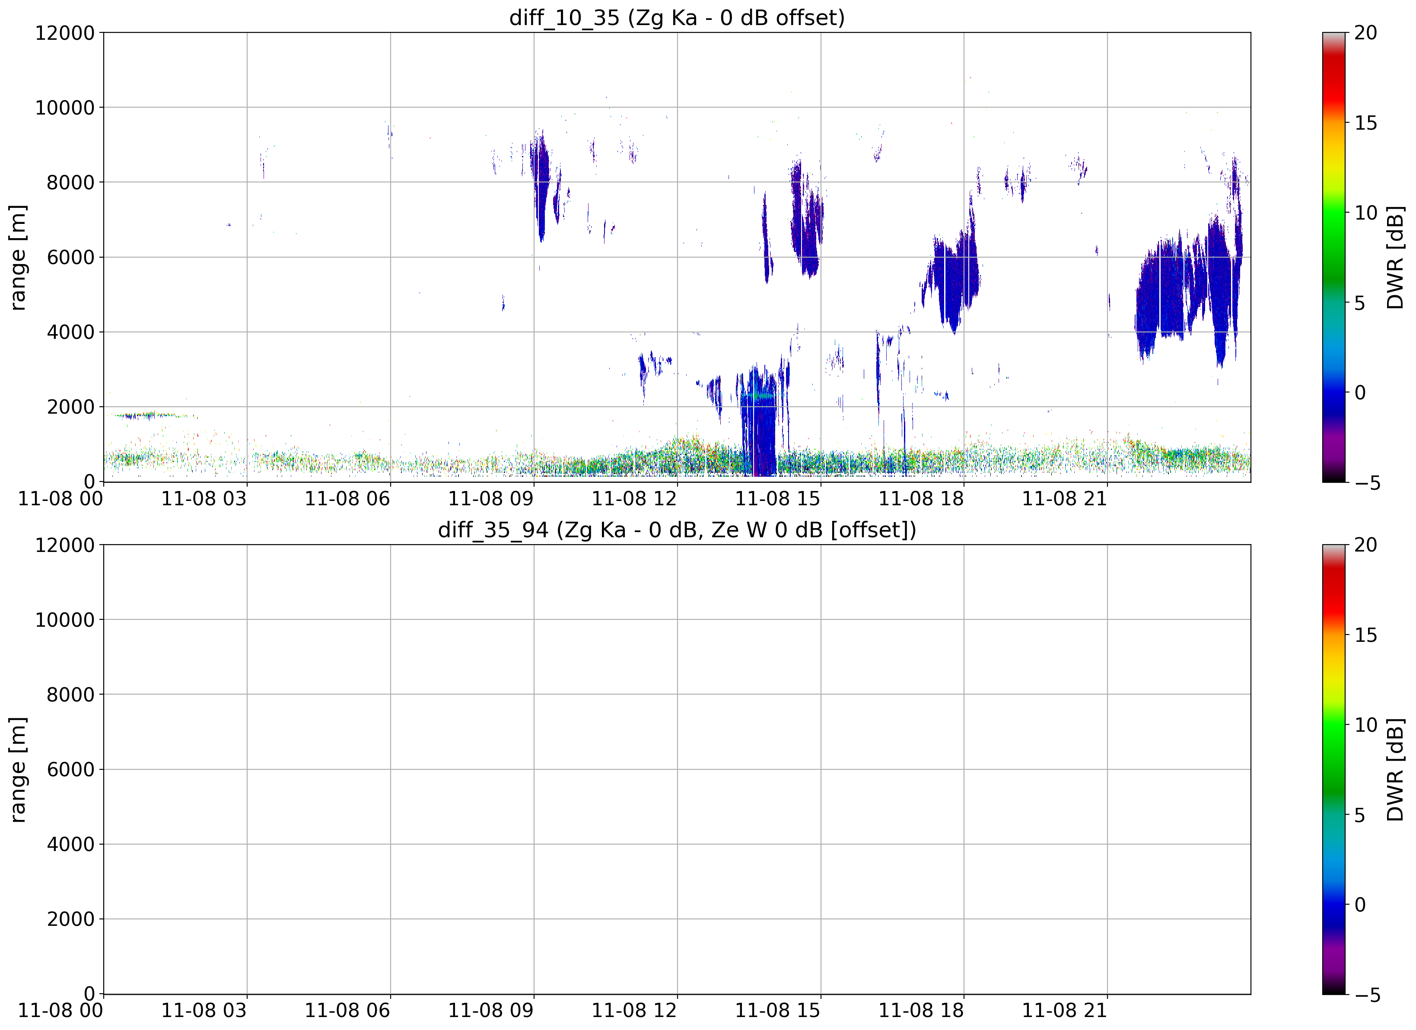Click the '10000' y-tick label on the diff_35_94 plot

[x=64, y=620]
